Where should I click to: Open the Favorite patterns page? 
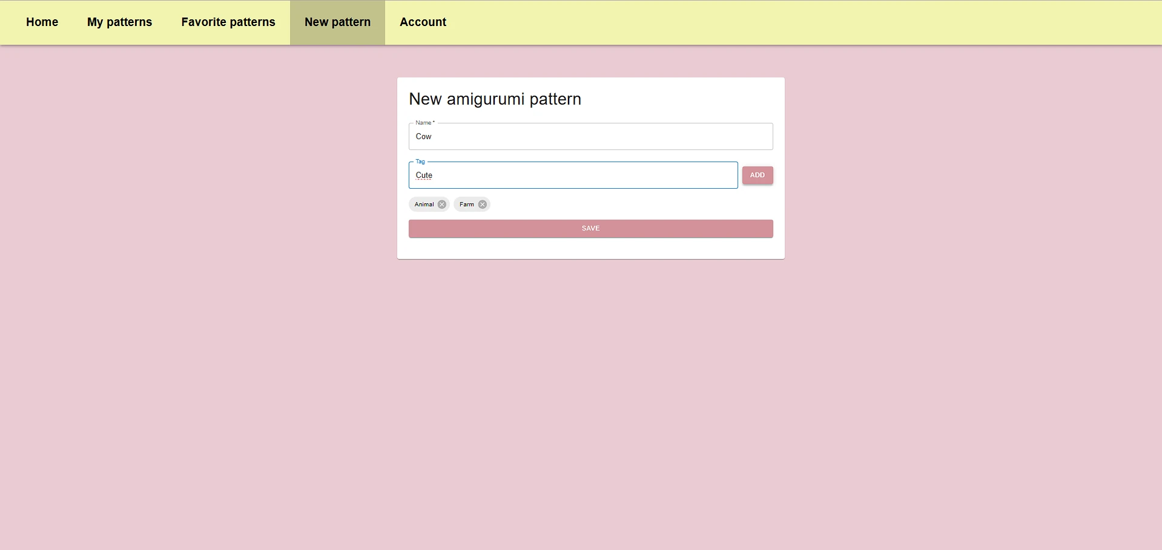pos(228,22)
